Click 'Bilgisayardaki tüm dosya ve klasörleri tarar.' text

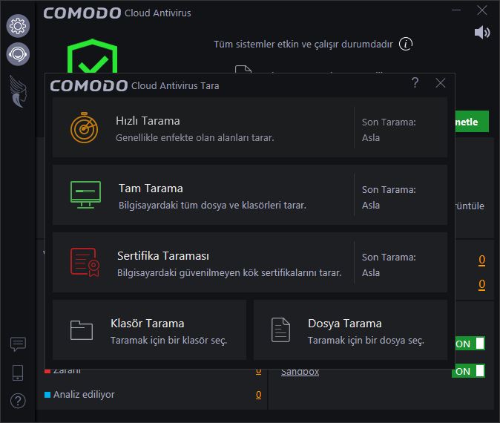click(x=212, y=205)
